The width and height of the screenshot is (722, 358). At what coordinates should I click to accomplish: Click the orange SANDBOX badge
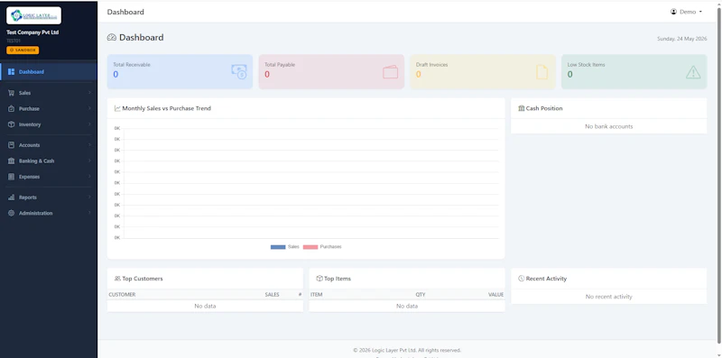tap(23, 50)
